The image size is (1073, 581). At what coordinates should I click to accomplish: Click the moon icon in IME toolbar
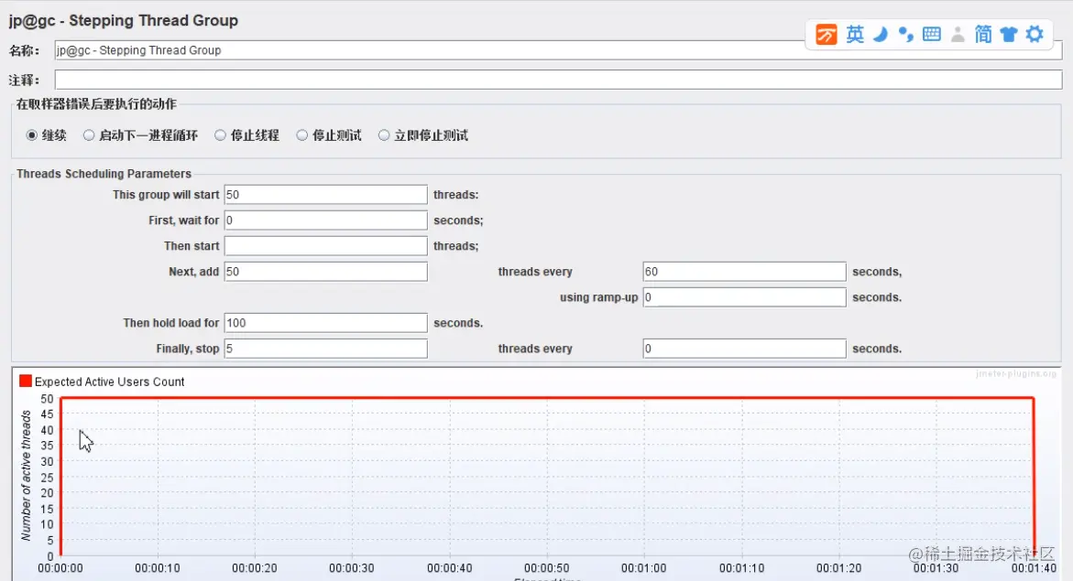click(881, 34)
